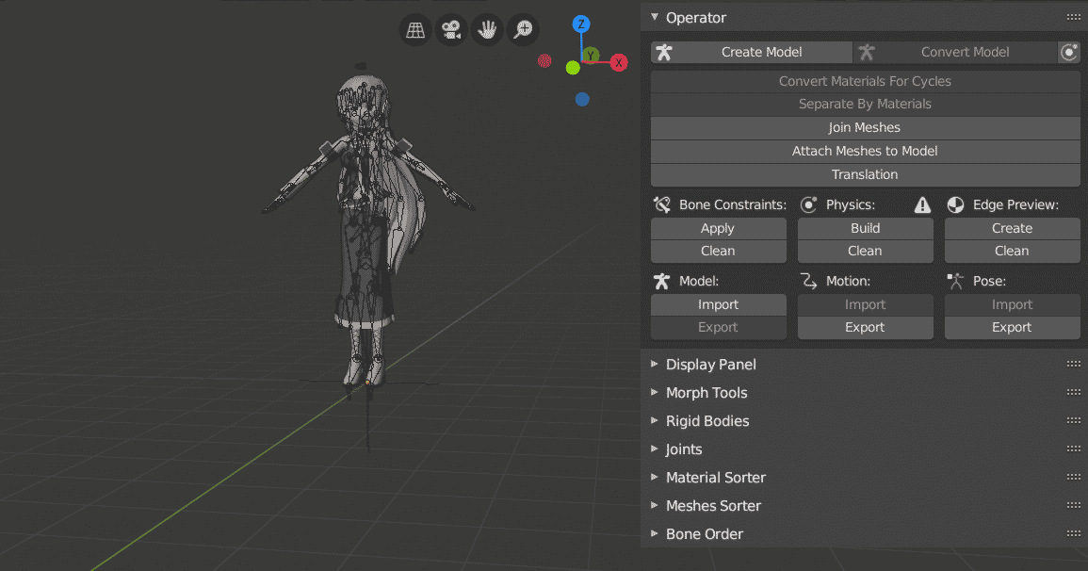Click the negative X axis red dot

tap(544, 61)
